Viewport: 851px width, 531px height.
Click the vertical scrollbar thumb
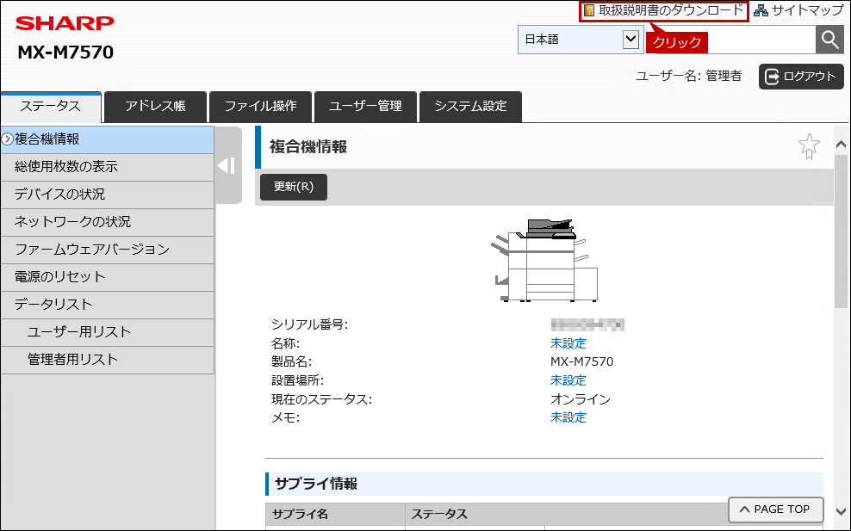(842, 232)
